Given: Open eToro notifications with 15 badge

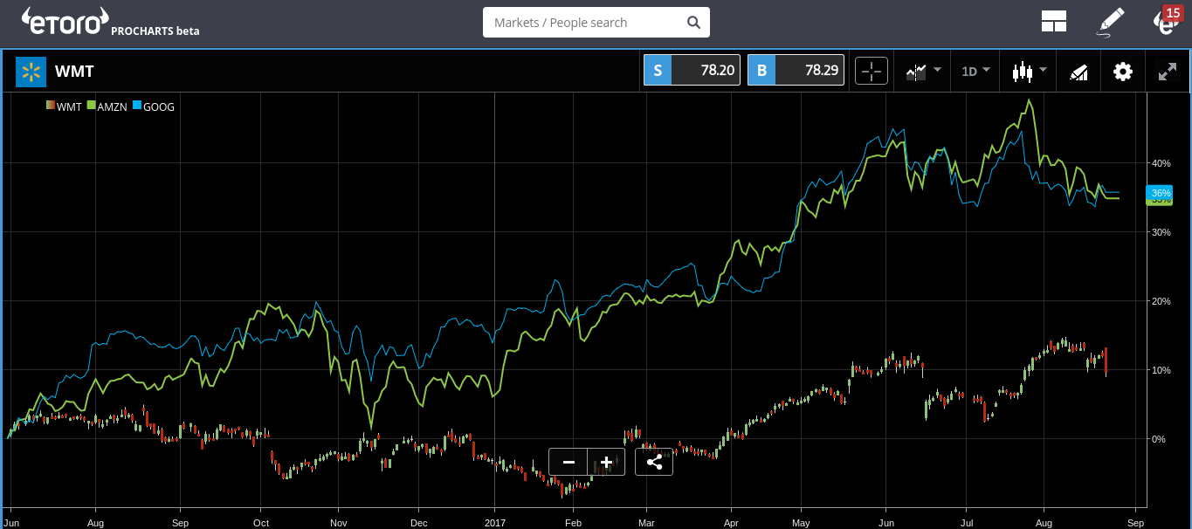Looking at the screenshot, I should (x=1167, y=20).
